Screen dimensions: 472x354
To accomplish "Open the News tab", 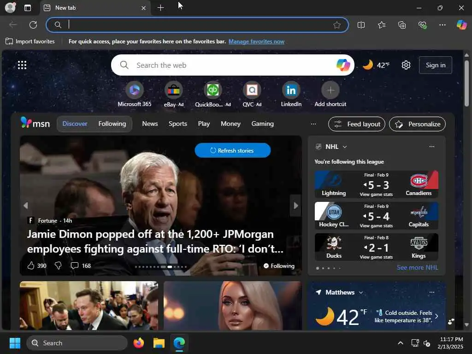I will click(150, 124).
